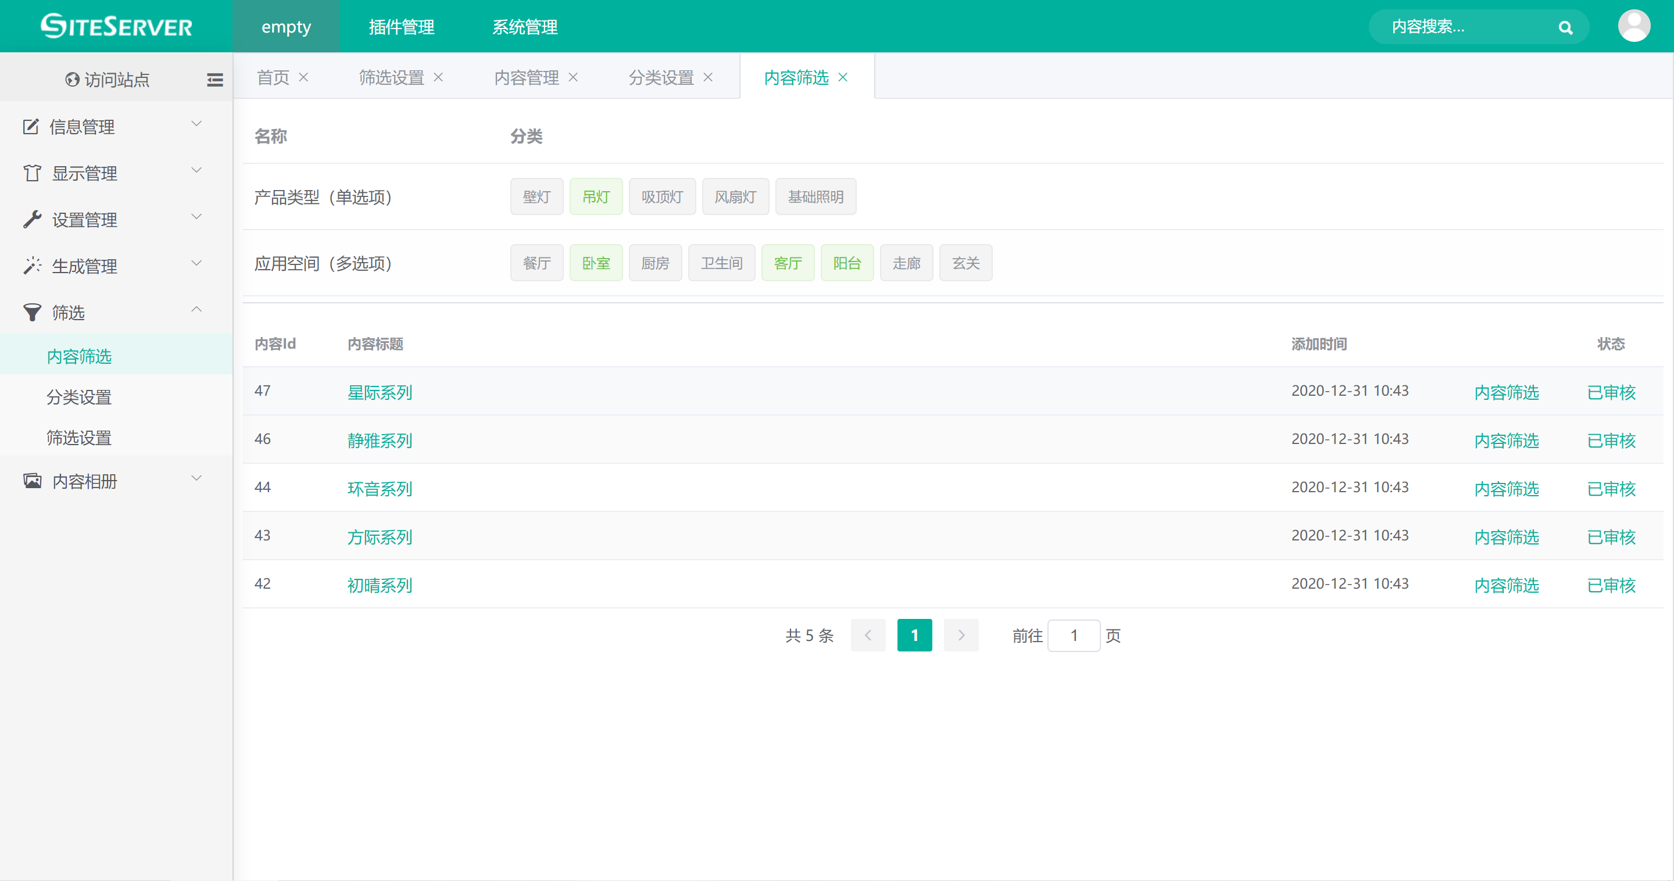Click the search magnifier icon
This screenshot has width=1674, height=881.
(x=1565, y=27)
